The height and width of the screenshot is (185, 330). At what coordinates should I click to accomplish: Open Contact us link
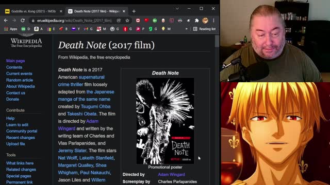pos(15,92)
